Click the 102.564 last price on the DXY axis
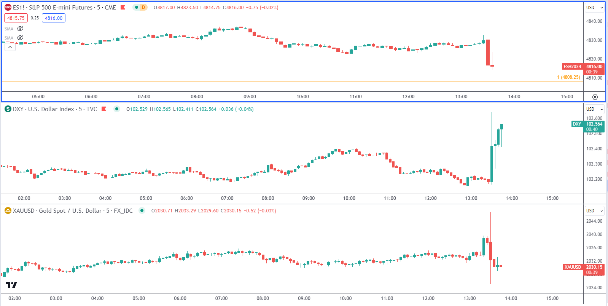Screen dimensions: 608x306 pyautogui.click(x=594, y=124)
